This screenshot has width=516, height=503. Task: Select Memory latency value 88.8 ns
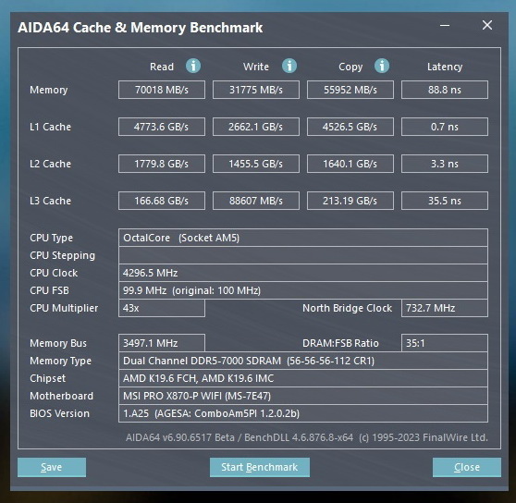pyautogui.click(x=445, y=90)
